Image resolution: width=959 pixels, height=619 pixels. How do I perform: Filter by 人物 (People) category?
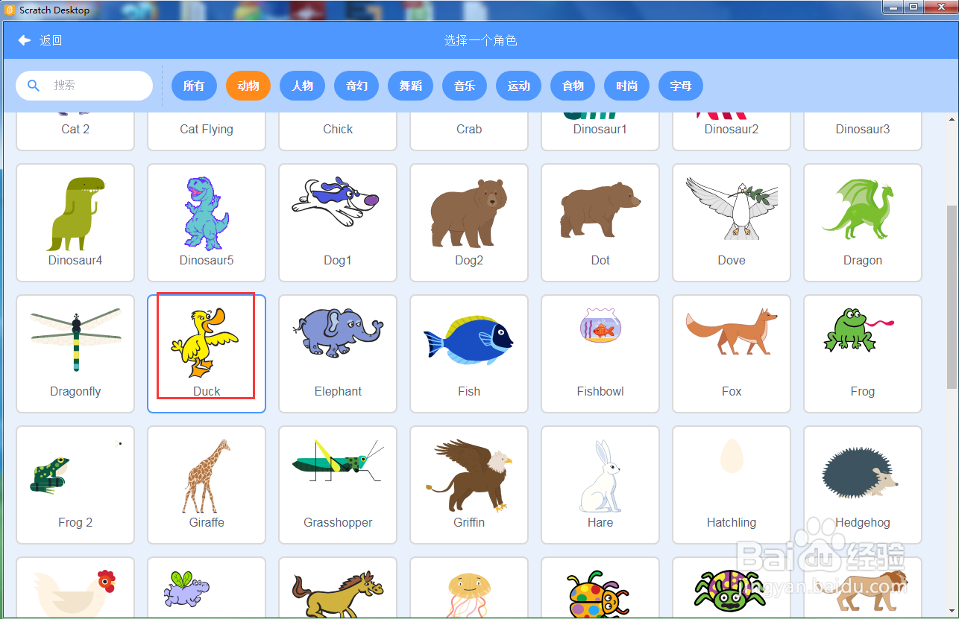tap(302, 86)
